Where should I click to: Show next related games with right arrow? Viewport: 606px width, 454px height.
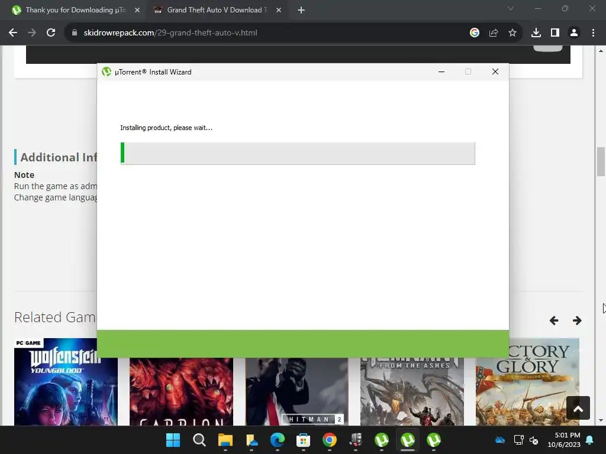577,320
